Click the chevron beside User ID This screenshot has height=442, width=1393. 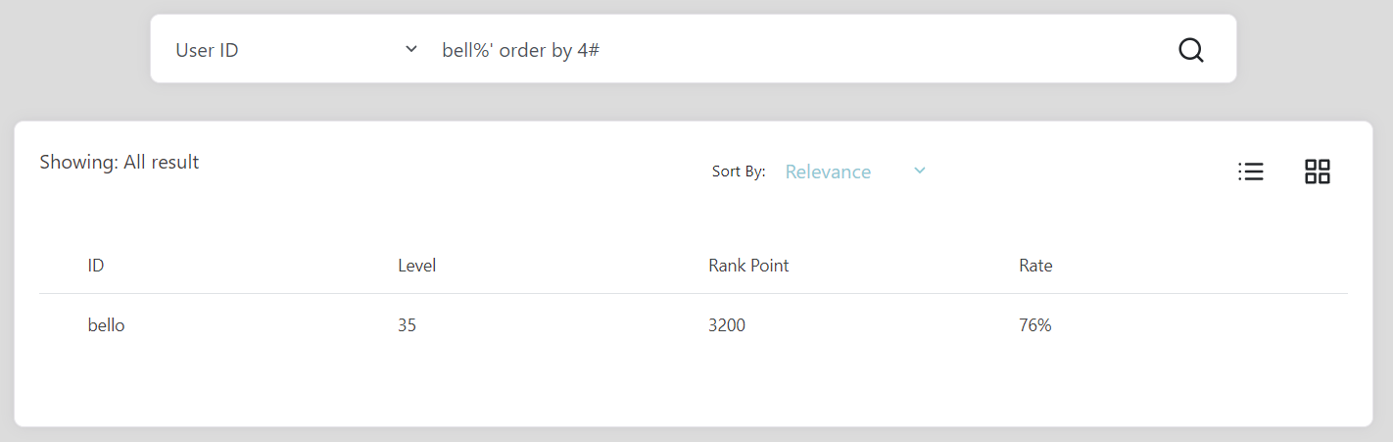pos(411,49)
